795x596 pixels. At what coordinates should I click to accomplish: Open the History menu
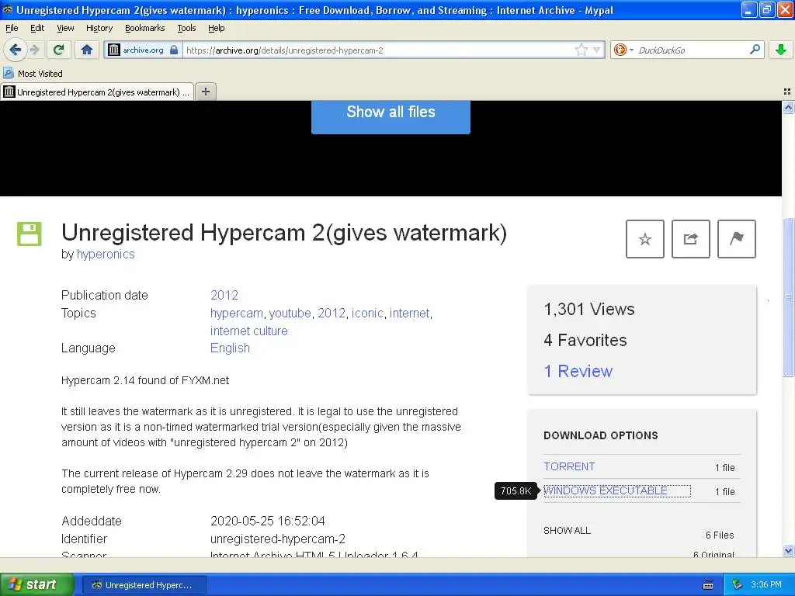coord(99,28)
